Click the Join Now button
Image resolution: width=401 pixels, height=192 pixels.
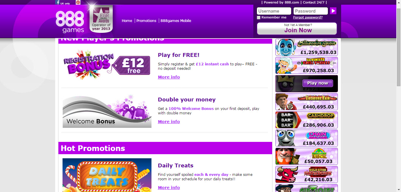click(x=297, y=28)
